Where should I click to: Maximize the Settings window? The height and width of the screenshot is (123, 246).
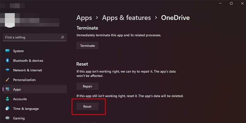[231, 4]
